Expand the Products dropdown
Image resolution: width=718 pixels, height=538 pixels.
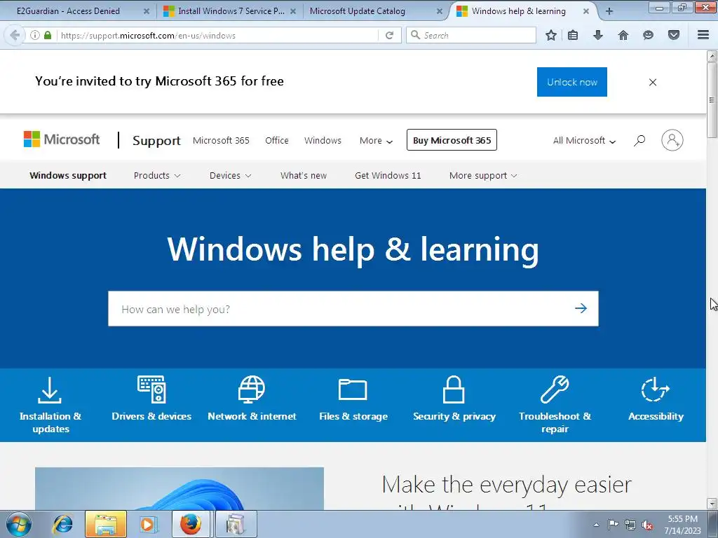(156, 176)
